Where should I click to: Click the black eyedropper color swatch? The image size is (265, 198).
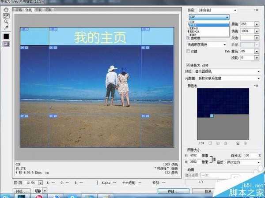point(7,36)
